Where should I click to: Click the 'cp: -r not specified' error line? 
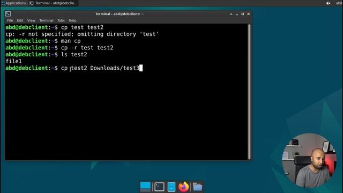click(82, 34)
